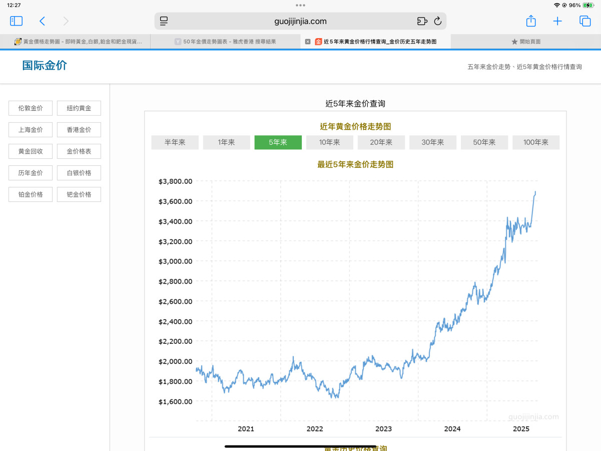The image size is (601, 451).
Task: Open the page reader menu icon
Action: pos(164,21)
